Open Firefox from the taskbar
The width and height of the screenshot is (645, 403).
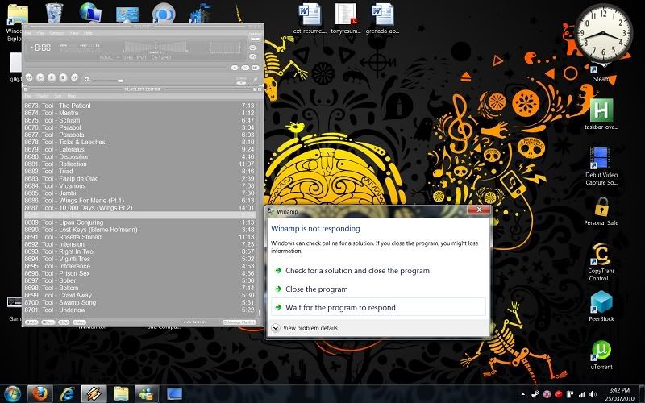(40, 394)
